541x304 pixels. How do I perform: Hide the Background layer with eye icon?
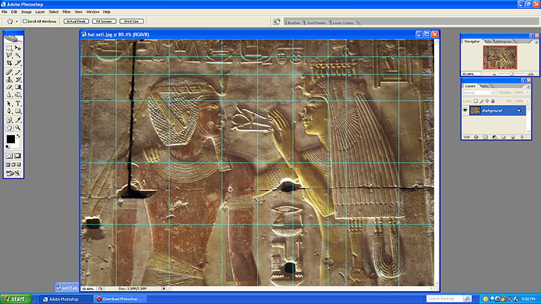point(465,110)
